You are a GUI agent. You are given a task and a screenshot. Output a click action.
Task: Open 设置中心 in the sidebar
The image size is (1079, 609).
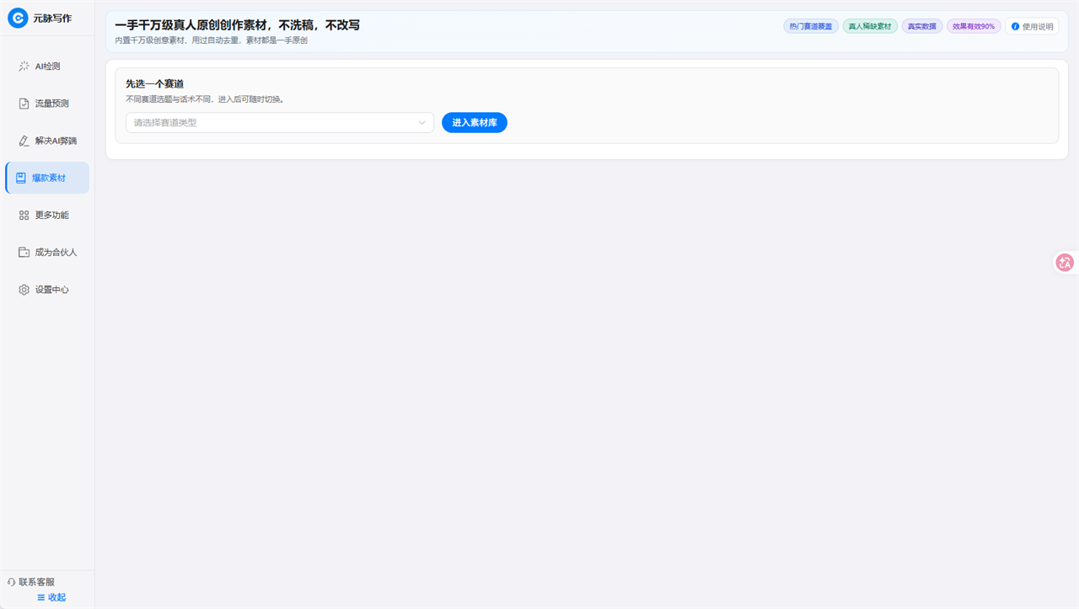click(47, 290)
